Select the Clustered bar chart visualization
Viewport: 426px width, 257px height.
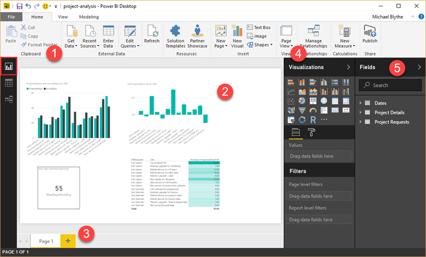click(x=313, y=82)
